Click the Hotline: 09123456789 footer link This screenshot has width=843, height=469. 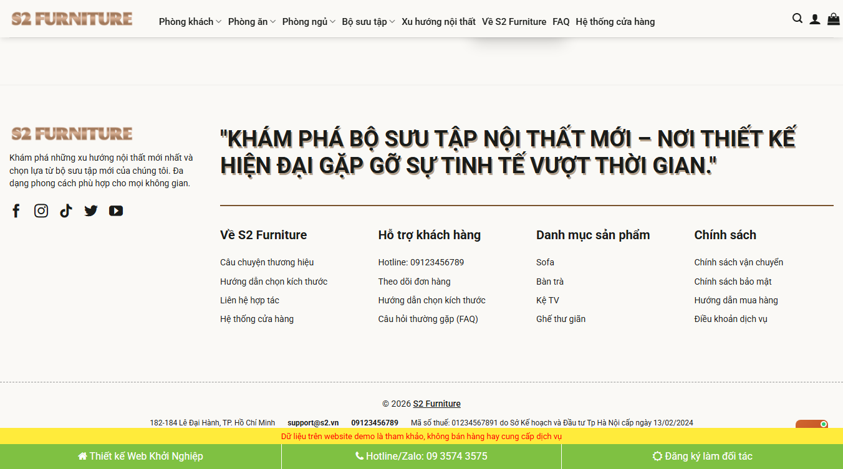(421, 262)
